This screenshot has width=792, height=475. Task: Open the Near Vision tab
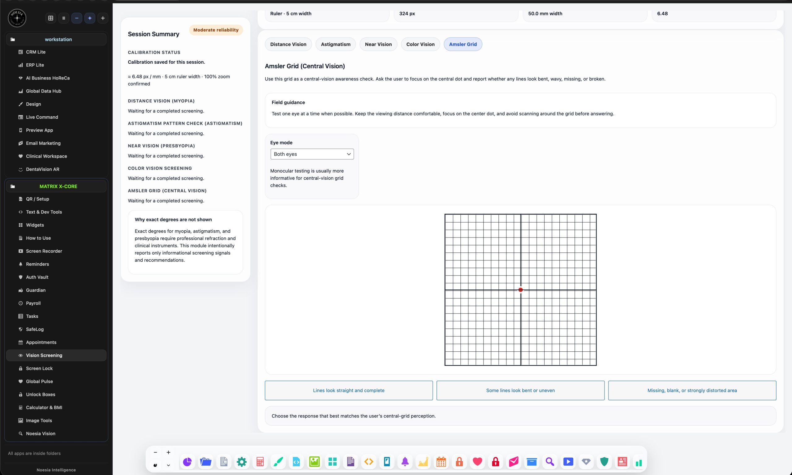click(378, 44)
